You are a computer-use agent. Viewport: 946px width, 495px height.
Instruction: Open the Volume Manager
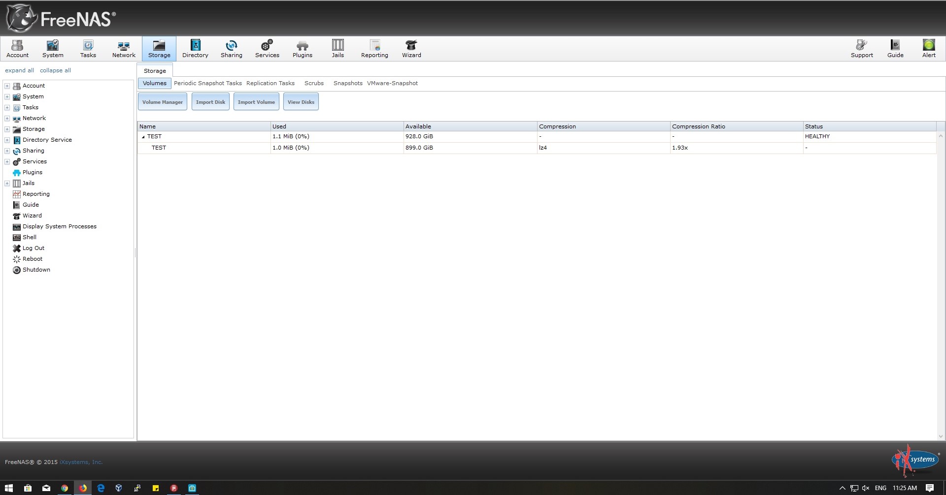click(x=163, y=102)
